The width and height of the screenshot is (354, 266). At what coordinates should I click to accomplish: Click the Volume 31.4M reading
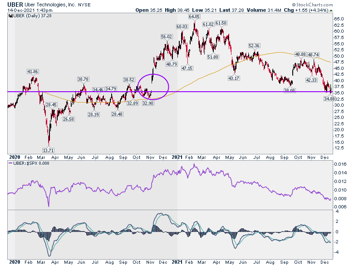pyautogui.click(x=264, y=10)
